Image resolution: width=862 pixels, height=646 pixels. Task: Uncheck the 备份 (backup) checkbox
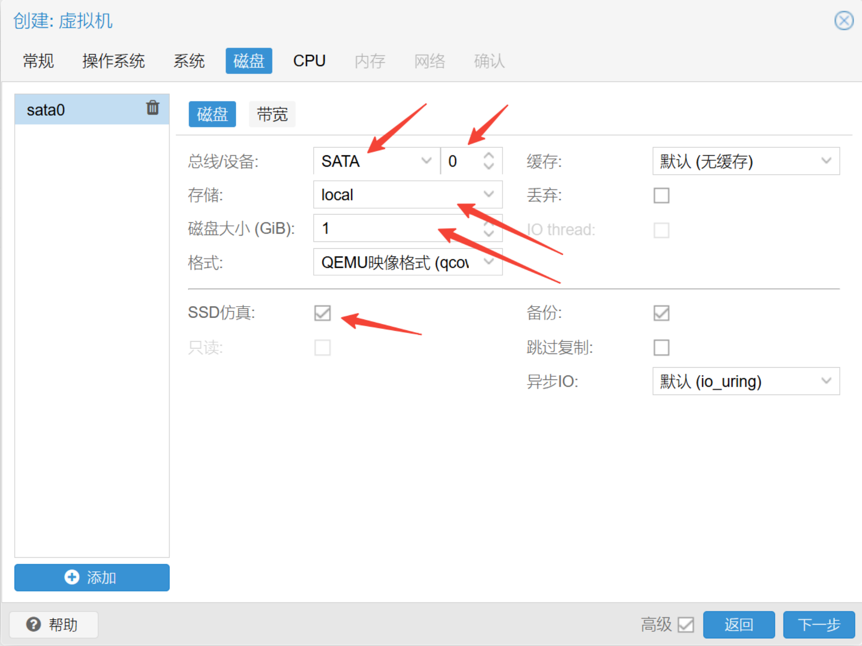[x=661, y=313]
